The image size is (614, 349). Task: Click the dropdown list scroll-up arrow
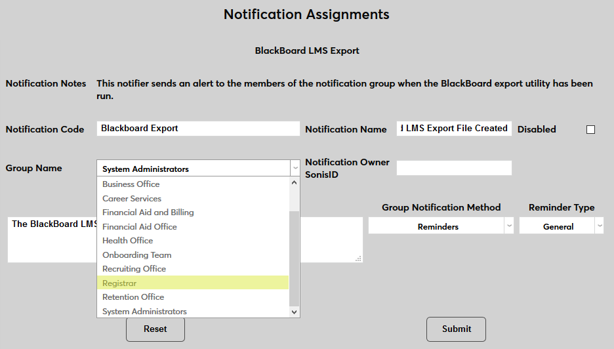(x=295, y=182)
